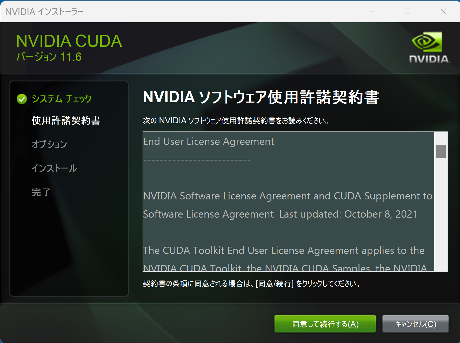Click the 契約書の条項に同意される場合は instruction text
The image size is (460, 343).
251,284
